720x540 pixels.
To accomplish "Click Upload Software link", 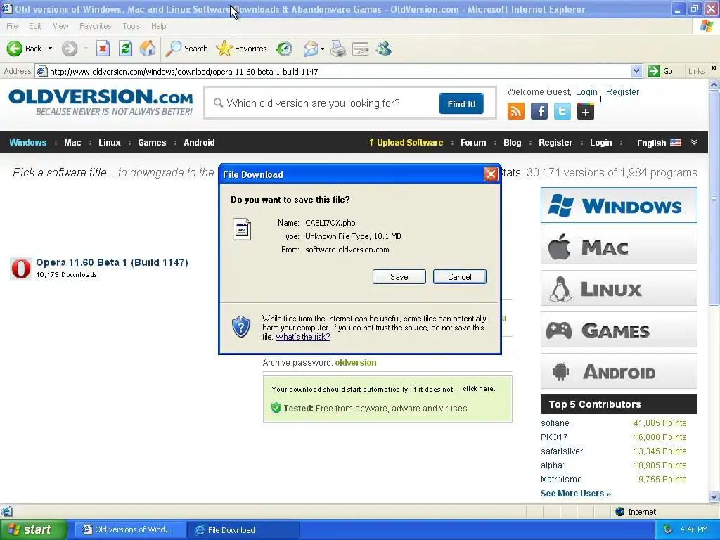I will click(x=406, y=142).
